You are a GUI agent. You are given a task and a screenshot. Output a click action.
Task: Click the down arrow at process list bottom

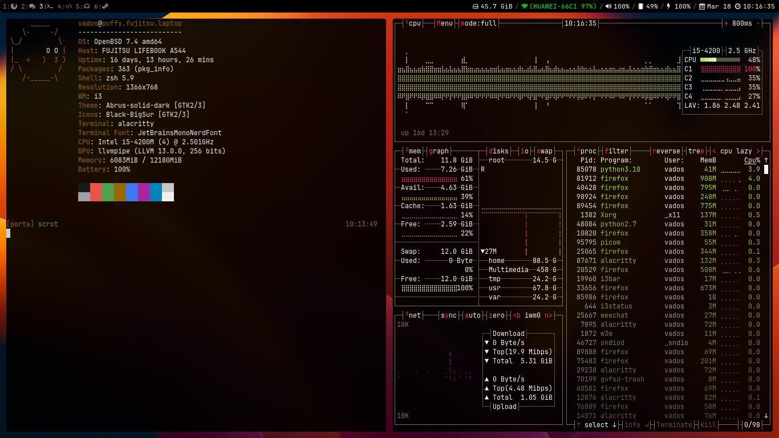point(766,416)
